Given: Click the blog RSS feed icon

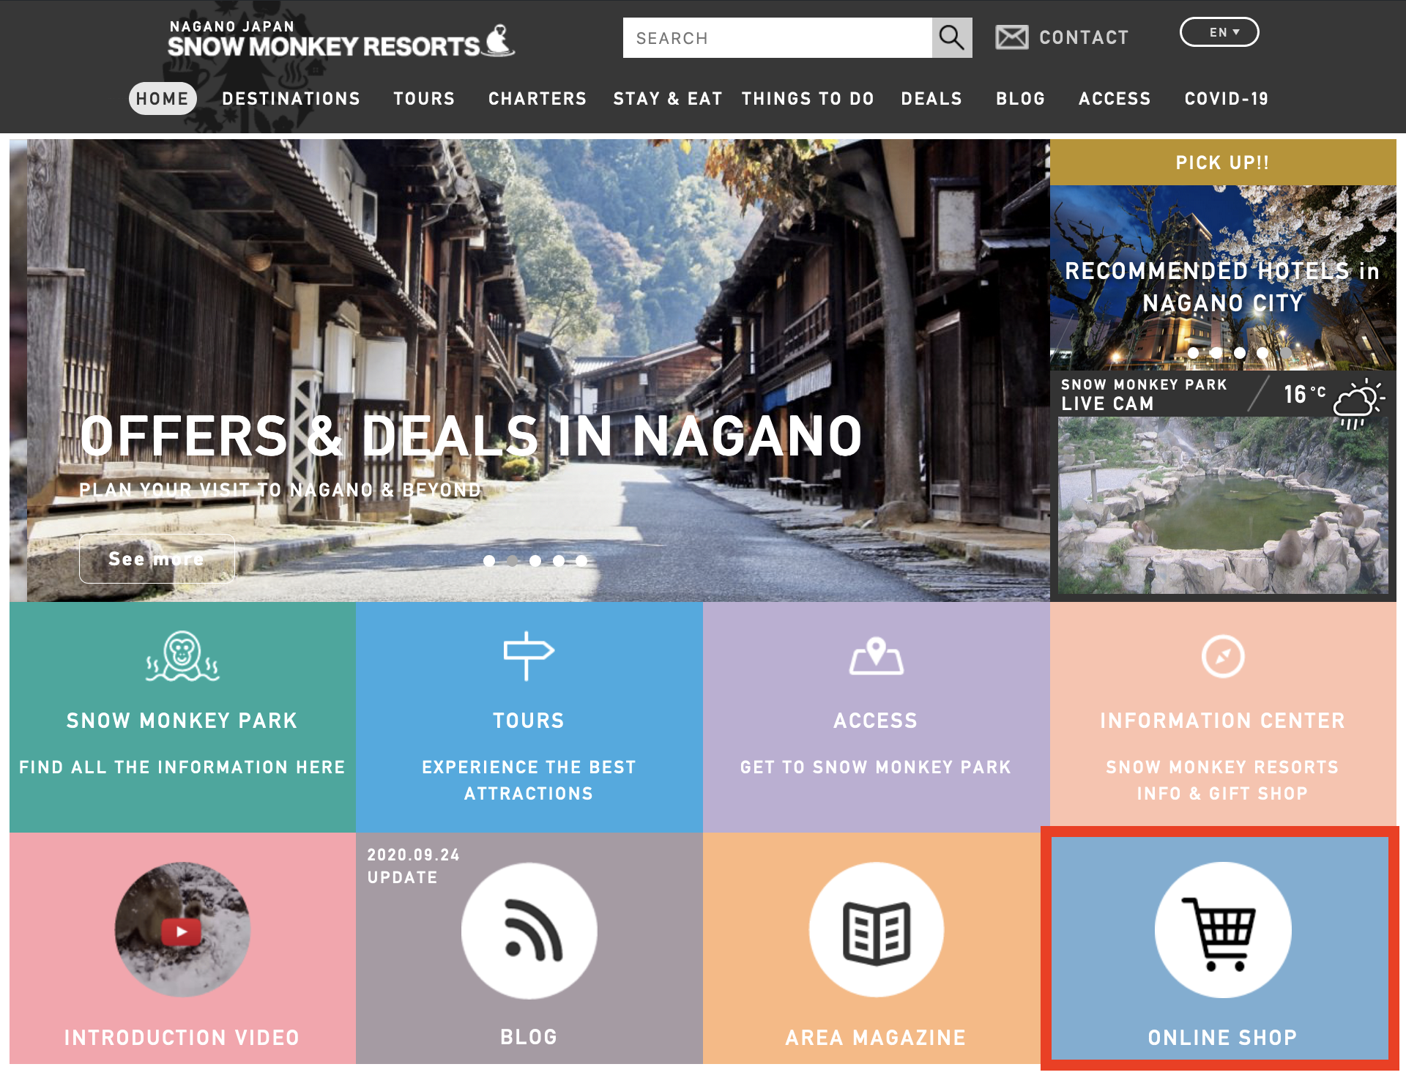Looking at the screenshot, I should [529, 930].
